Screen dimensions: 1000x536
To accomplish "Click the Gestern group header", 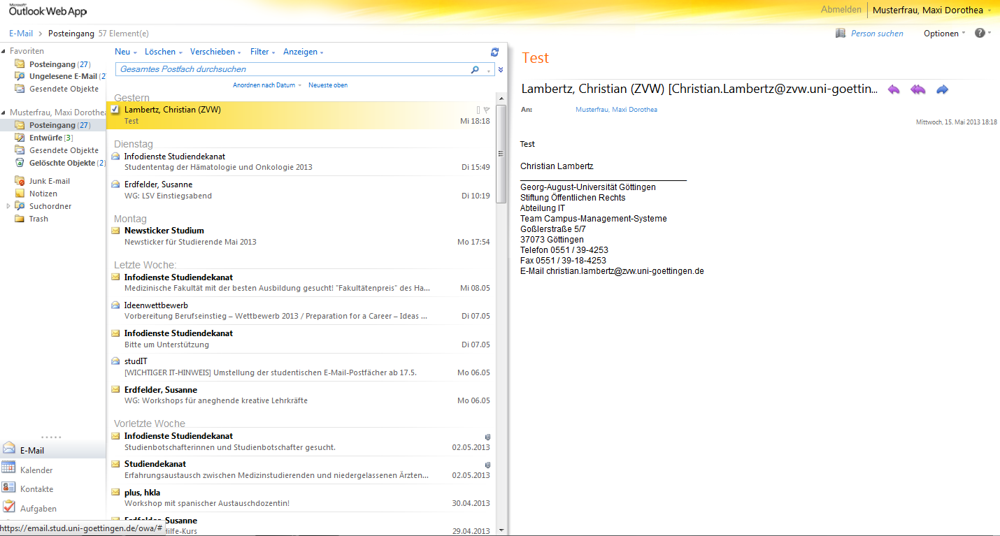I will pos(131,98).
